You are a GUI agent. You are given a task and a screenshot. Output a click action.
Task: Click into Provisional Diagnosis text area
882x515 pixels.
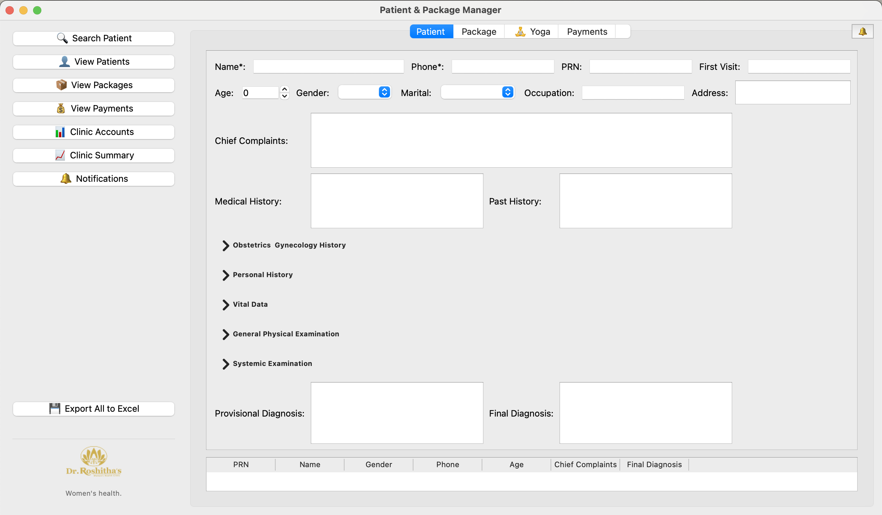click(x=397, y=413)
